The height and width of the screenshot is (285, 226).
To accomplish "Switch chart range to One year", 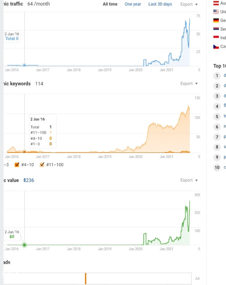I will pos(133,4).
